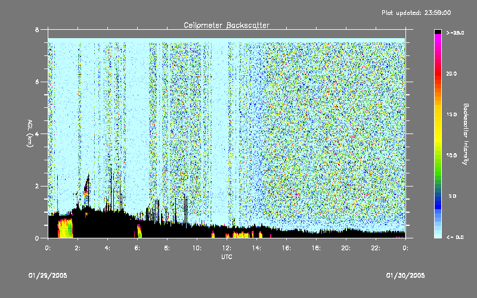
Task: Click the 10: hour tick label
Action: 197,248
